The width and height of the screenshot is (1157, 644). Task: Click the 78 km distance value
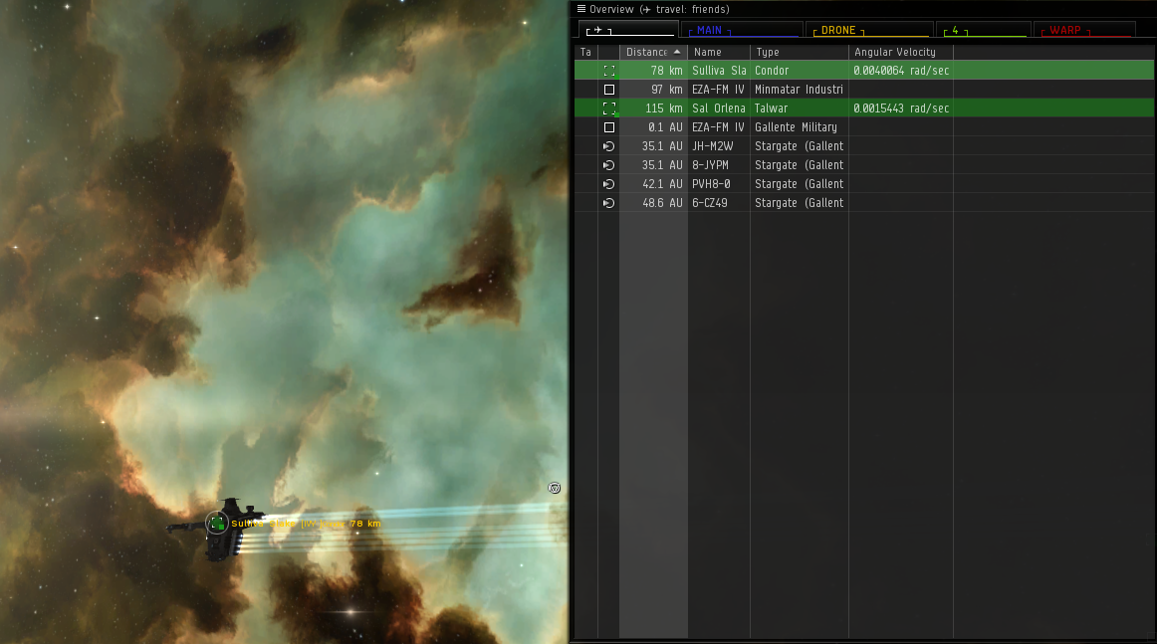667,71
